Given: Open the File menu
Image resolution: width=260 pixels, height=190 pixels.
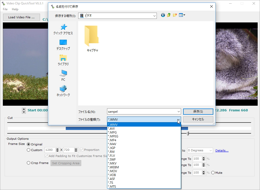Looking at the screenshot, I should pos(5,9).
